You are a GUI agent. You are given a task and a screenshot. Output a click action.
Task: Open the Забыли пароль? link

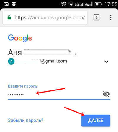(26, 120)
